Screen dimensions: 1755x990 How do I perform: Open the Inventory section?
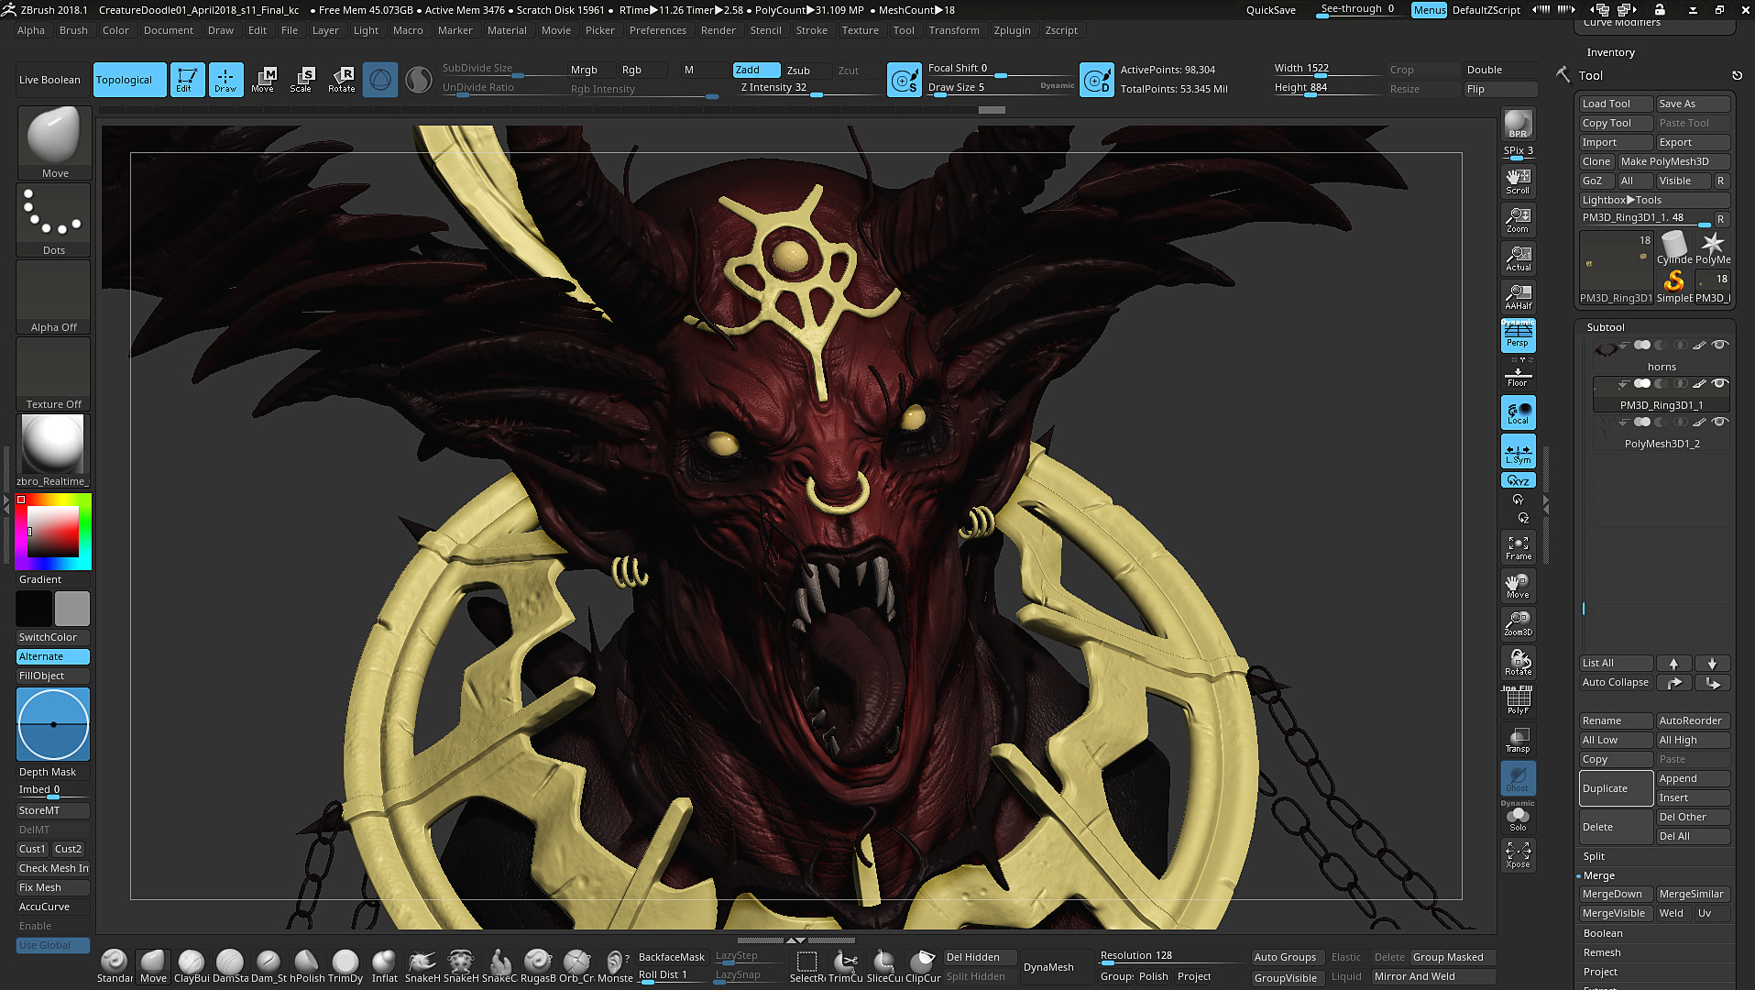tap(1610, 52)
